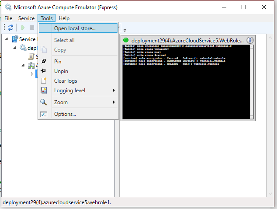Image resolution: width=277 pixels, height=209 pixels.
Task: Collapse the Service Deployments tree node
Action: (x=7, y=39)
